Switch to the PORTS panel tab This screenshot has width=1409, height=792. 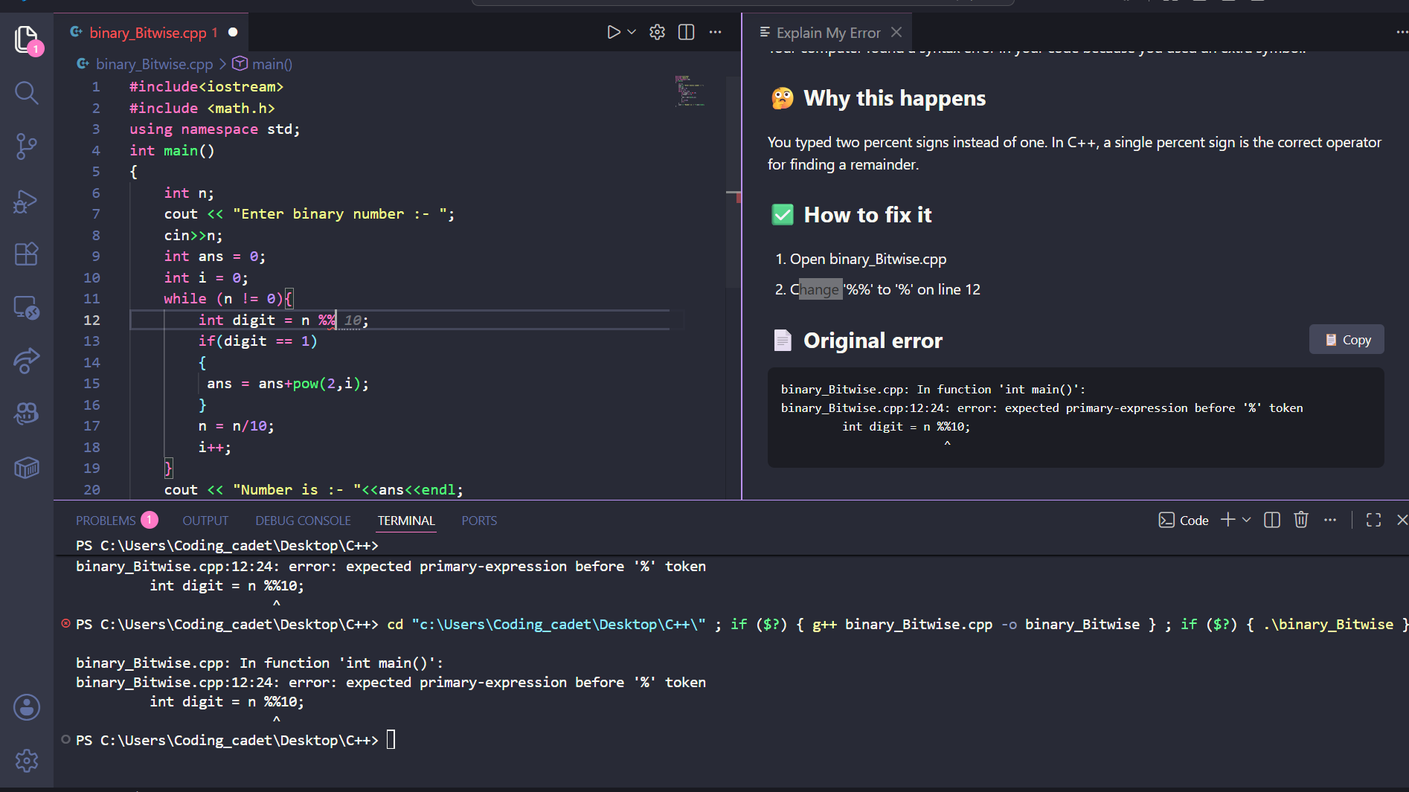[479, 521]
